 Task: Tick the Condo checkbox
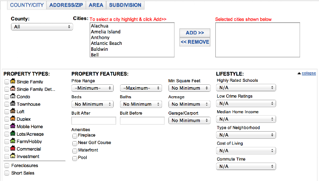[6, 97]
